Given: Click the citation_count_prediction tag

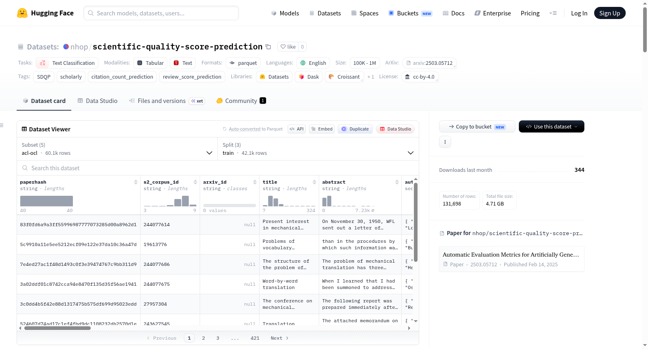Looking at the screenshot, I should pyautogui.click(x=122, y=77).
